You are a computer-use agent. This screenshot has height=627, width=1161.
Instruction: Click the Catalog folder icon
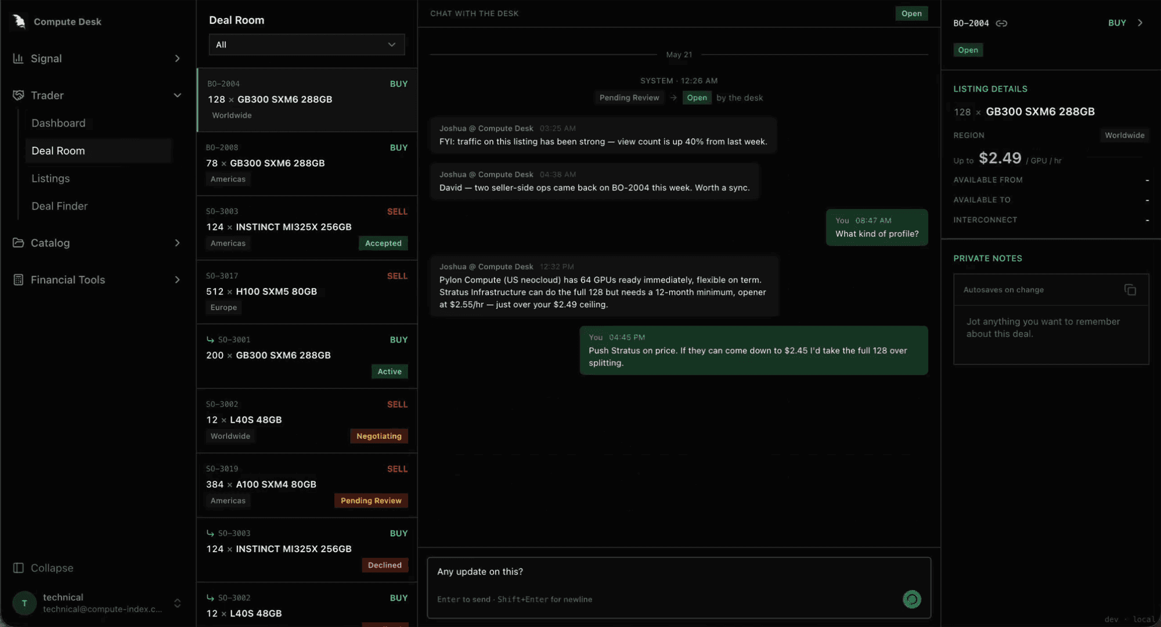click(x=18, y=243)
